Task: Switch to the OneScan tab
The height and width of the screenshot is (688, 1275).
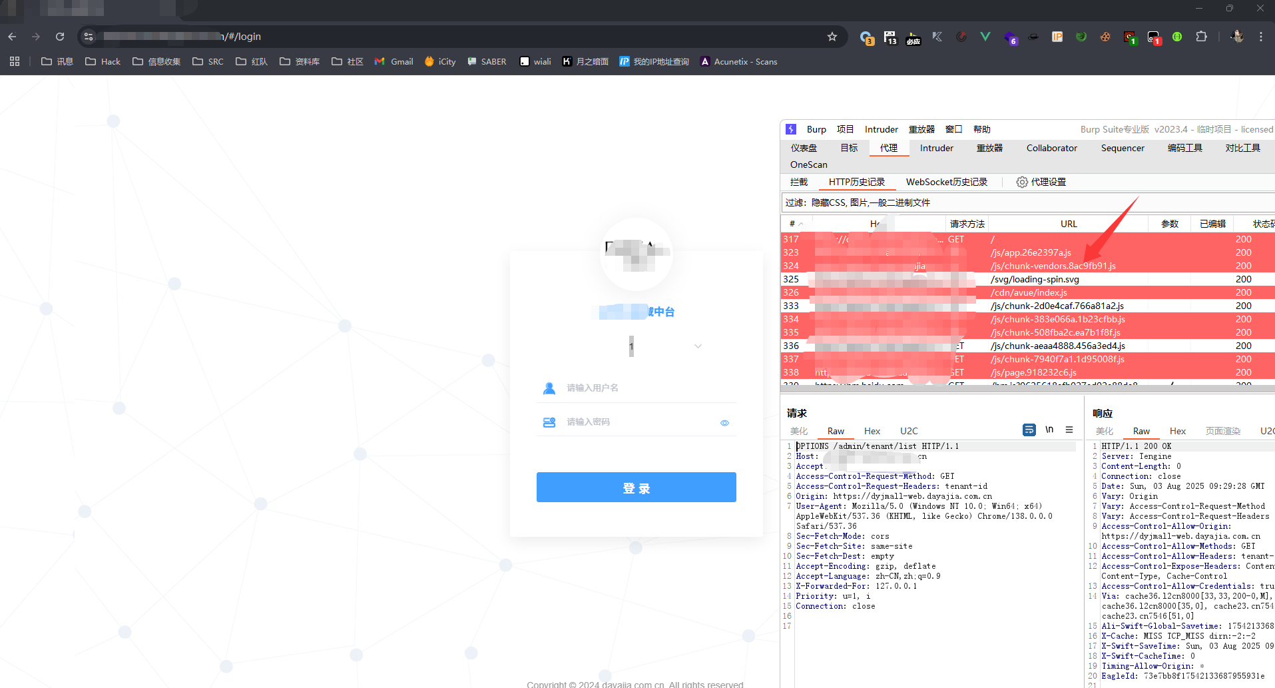Action: (x=809, y=165)
